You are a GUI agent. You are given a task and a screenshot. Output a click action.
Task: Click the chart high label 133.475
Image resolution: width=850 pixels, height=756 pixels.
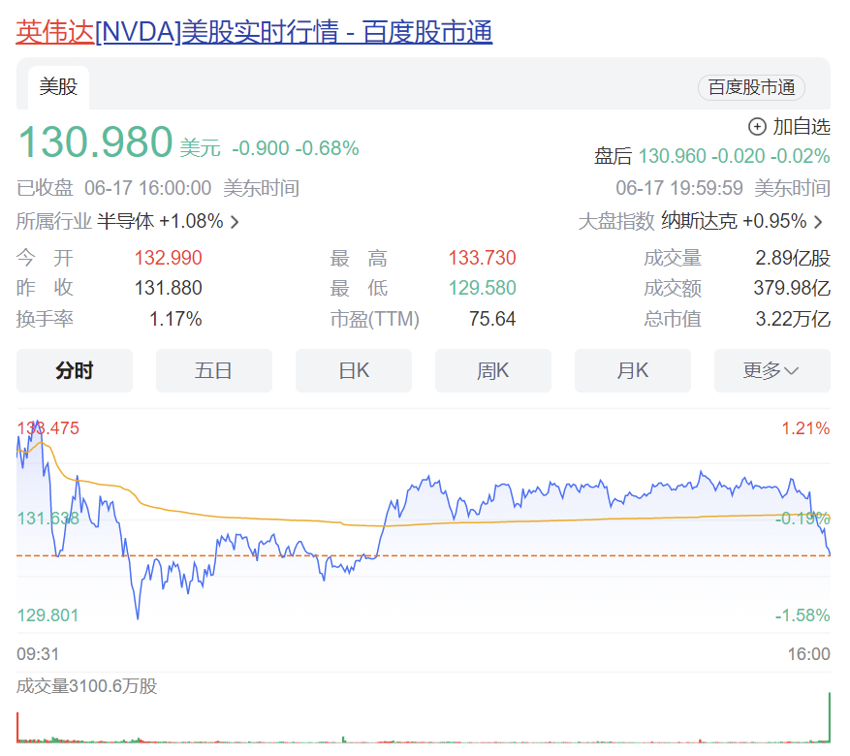coord(47,428)
